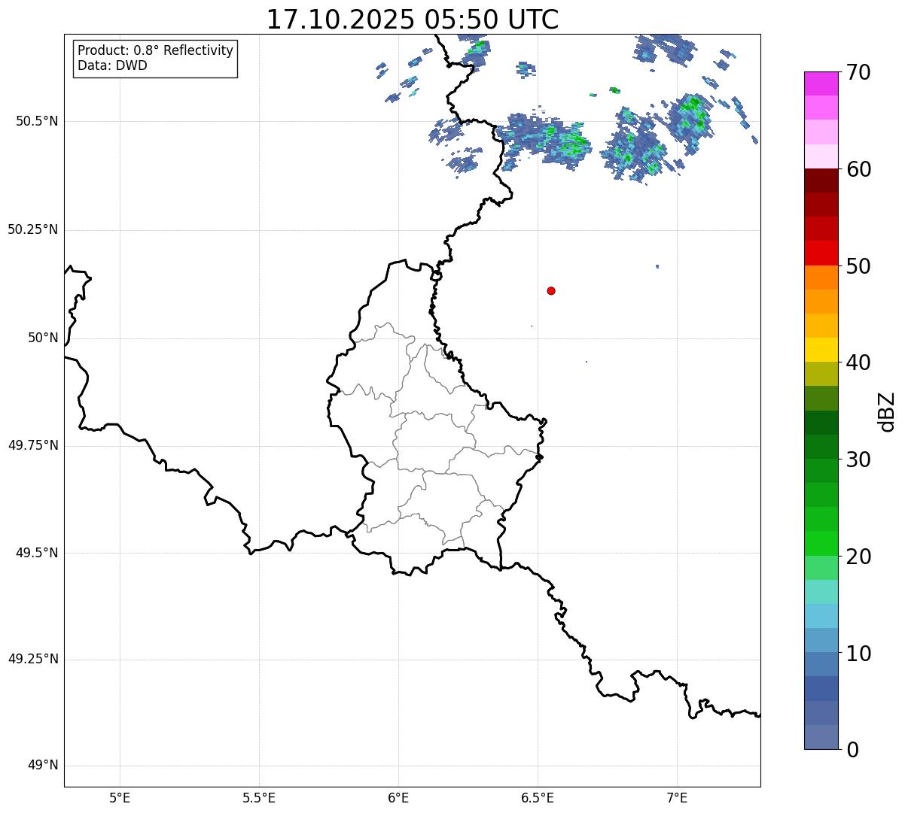Select the 70 value on colorbar
905x813 pixels.
858,72
